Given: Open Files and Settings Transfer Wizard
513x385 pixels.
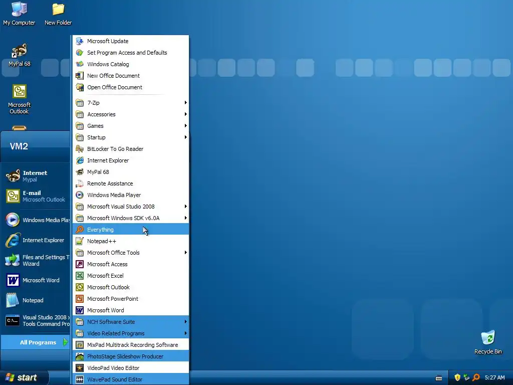Looking at the screenshot, I should (36, 260).
